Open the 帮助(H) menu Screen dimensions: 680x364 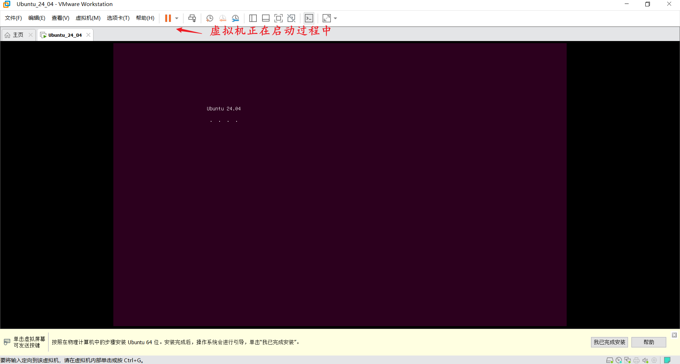145,18
